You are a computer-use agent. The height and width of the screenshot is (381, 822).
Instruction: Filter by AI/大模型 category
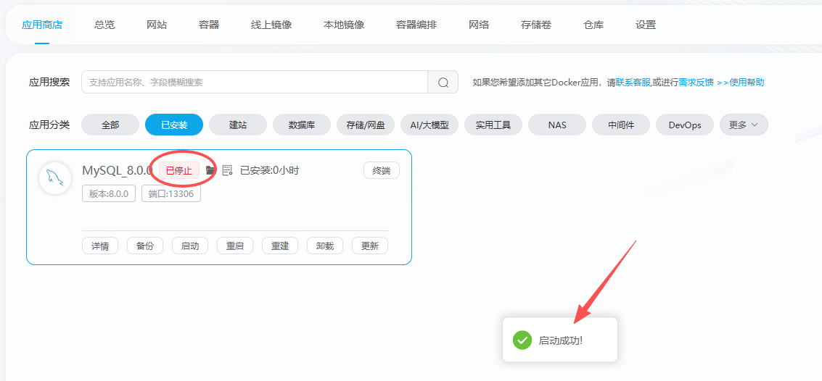pos(430,125)
